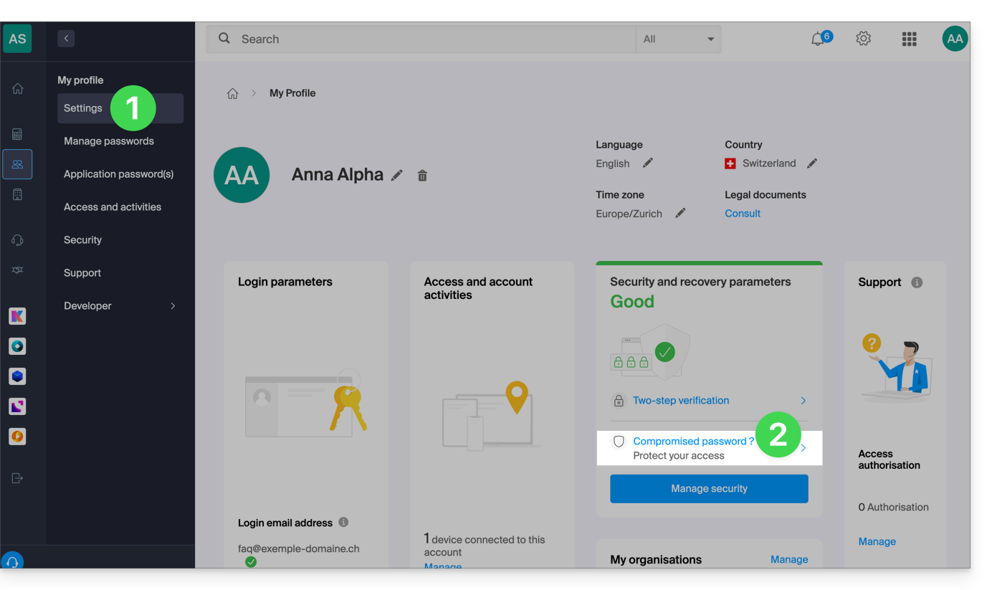Screen dimensions: 992x590
Task: Launch the blue cube app icon
Action: tap(17, 376)
